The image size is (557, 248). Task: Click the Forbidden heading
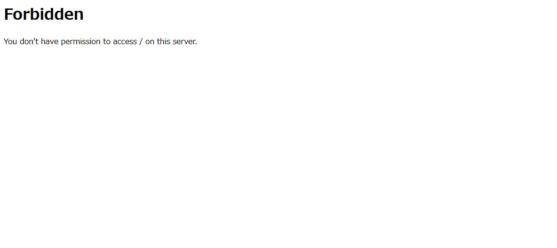(44, 15)
